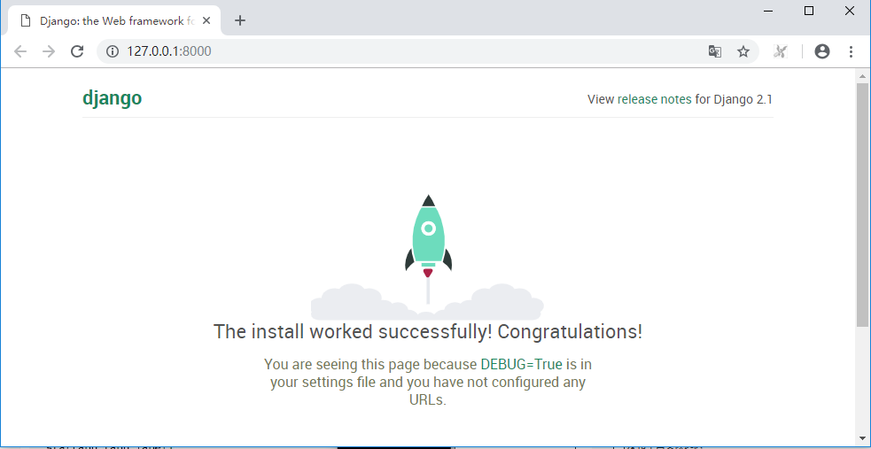
Task: Close the Django tab
Action: (206, 20)
